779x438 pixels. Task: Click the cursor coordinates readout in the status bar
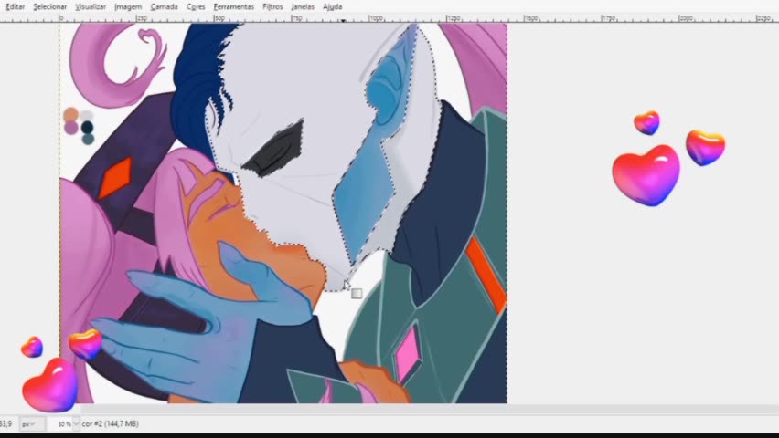click(x=6, y=424)
